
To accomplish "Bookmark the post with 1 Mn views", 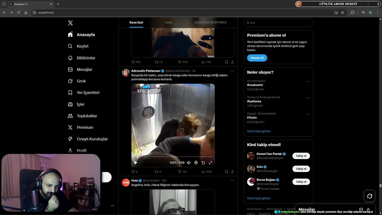I will click(227, 62).
